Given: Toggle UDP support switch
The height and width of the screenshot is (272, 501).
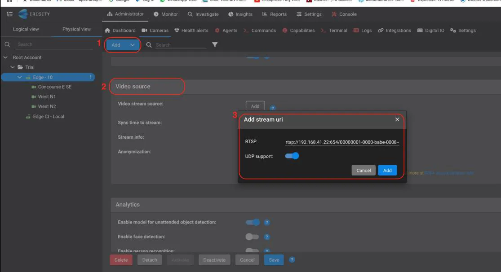Looking at the screenshot, I should pyautogui.click(x=292, y=156).
